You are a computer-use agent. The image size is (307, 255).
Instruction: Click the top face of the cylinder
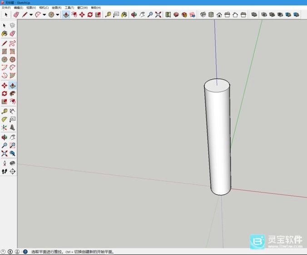(x=217, y=85)
